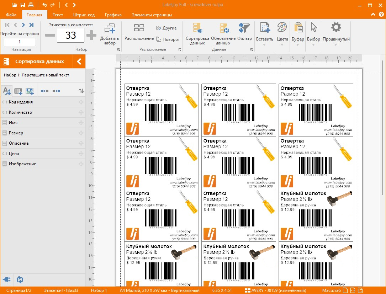Select the Количество field
Viewport: 386px width, 294px height.
coord(43,112)
